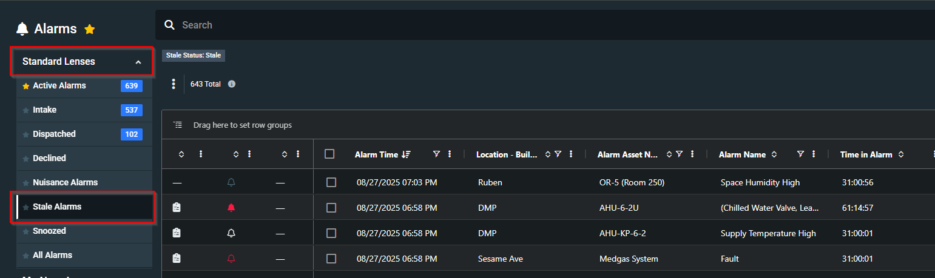
Task: Toggle the Alarm Time descending sort arrow
Action: pyautogui.click(x=407, y=154)
